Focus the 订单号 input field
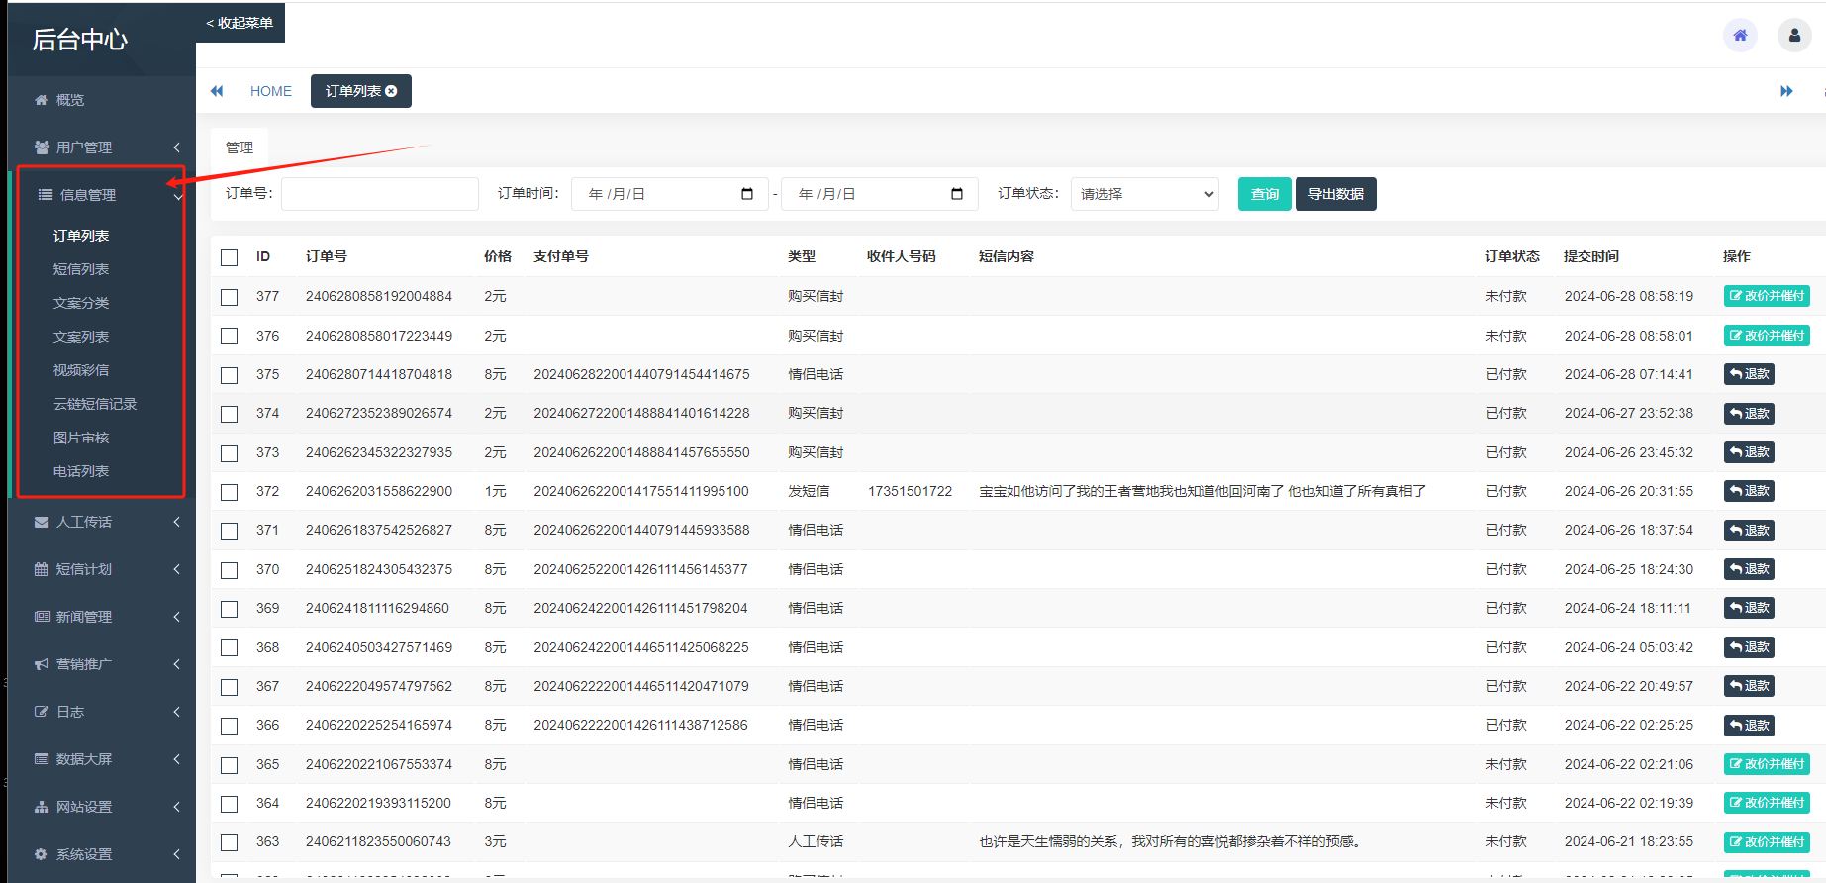 (x=380, y=194)
